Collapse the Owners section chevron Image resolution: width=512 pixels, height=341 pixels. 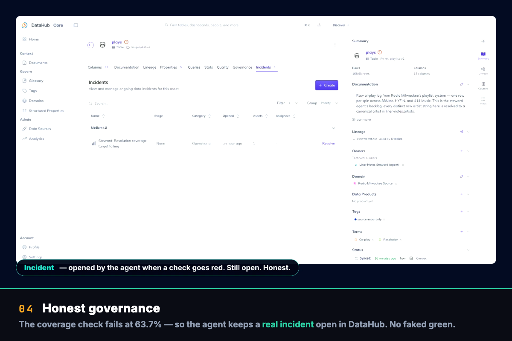(468, 151)
